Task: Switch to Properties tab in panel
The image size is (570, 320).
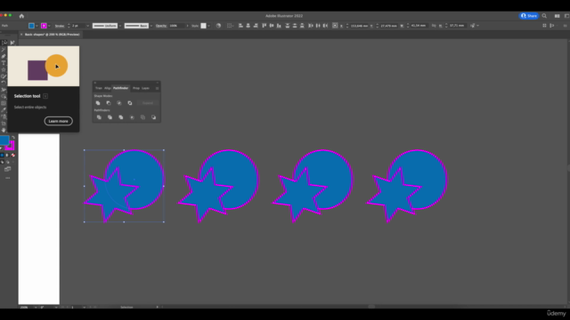Action: pos(136,88)
